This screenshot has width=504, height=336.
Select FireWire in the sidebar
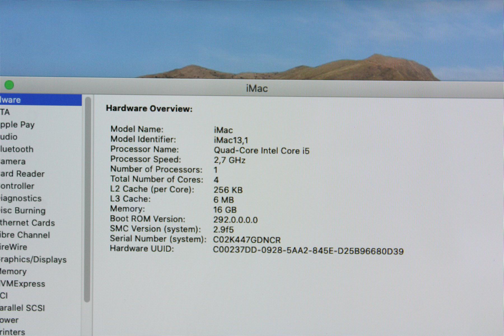pyautogui.click(x=14, y=247)
